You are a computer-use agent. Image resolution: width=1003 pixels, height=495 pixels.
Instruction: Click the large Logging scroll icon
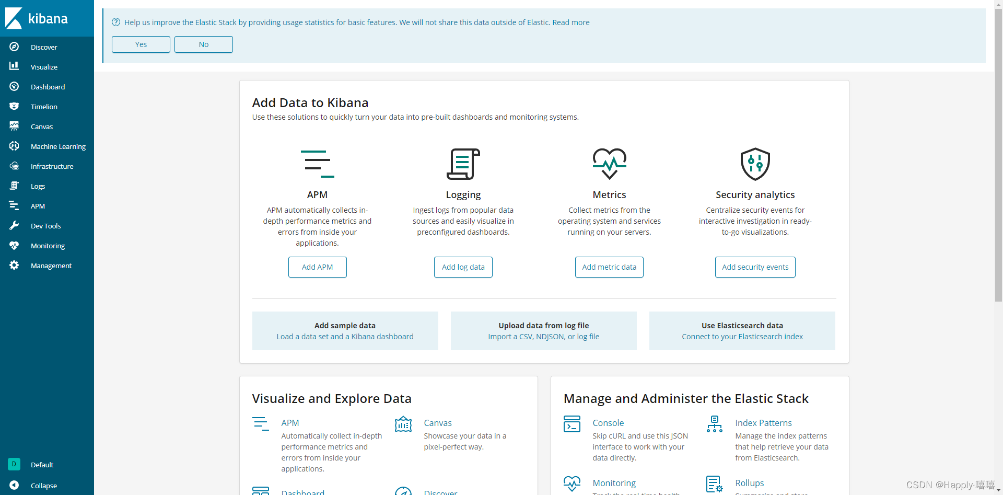coord(463,164)
